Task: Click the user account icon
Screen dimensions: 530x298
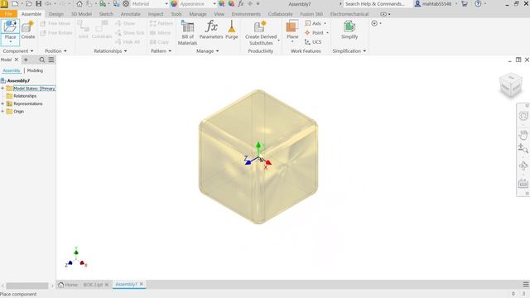Action: tap(417, 3)
